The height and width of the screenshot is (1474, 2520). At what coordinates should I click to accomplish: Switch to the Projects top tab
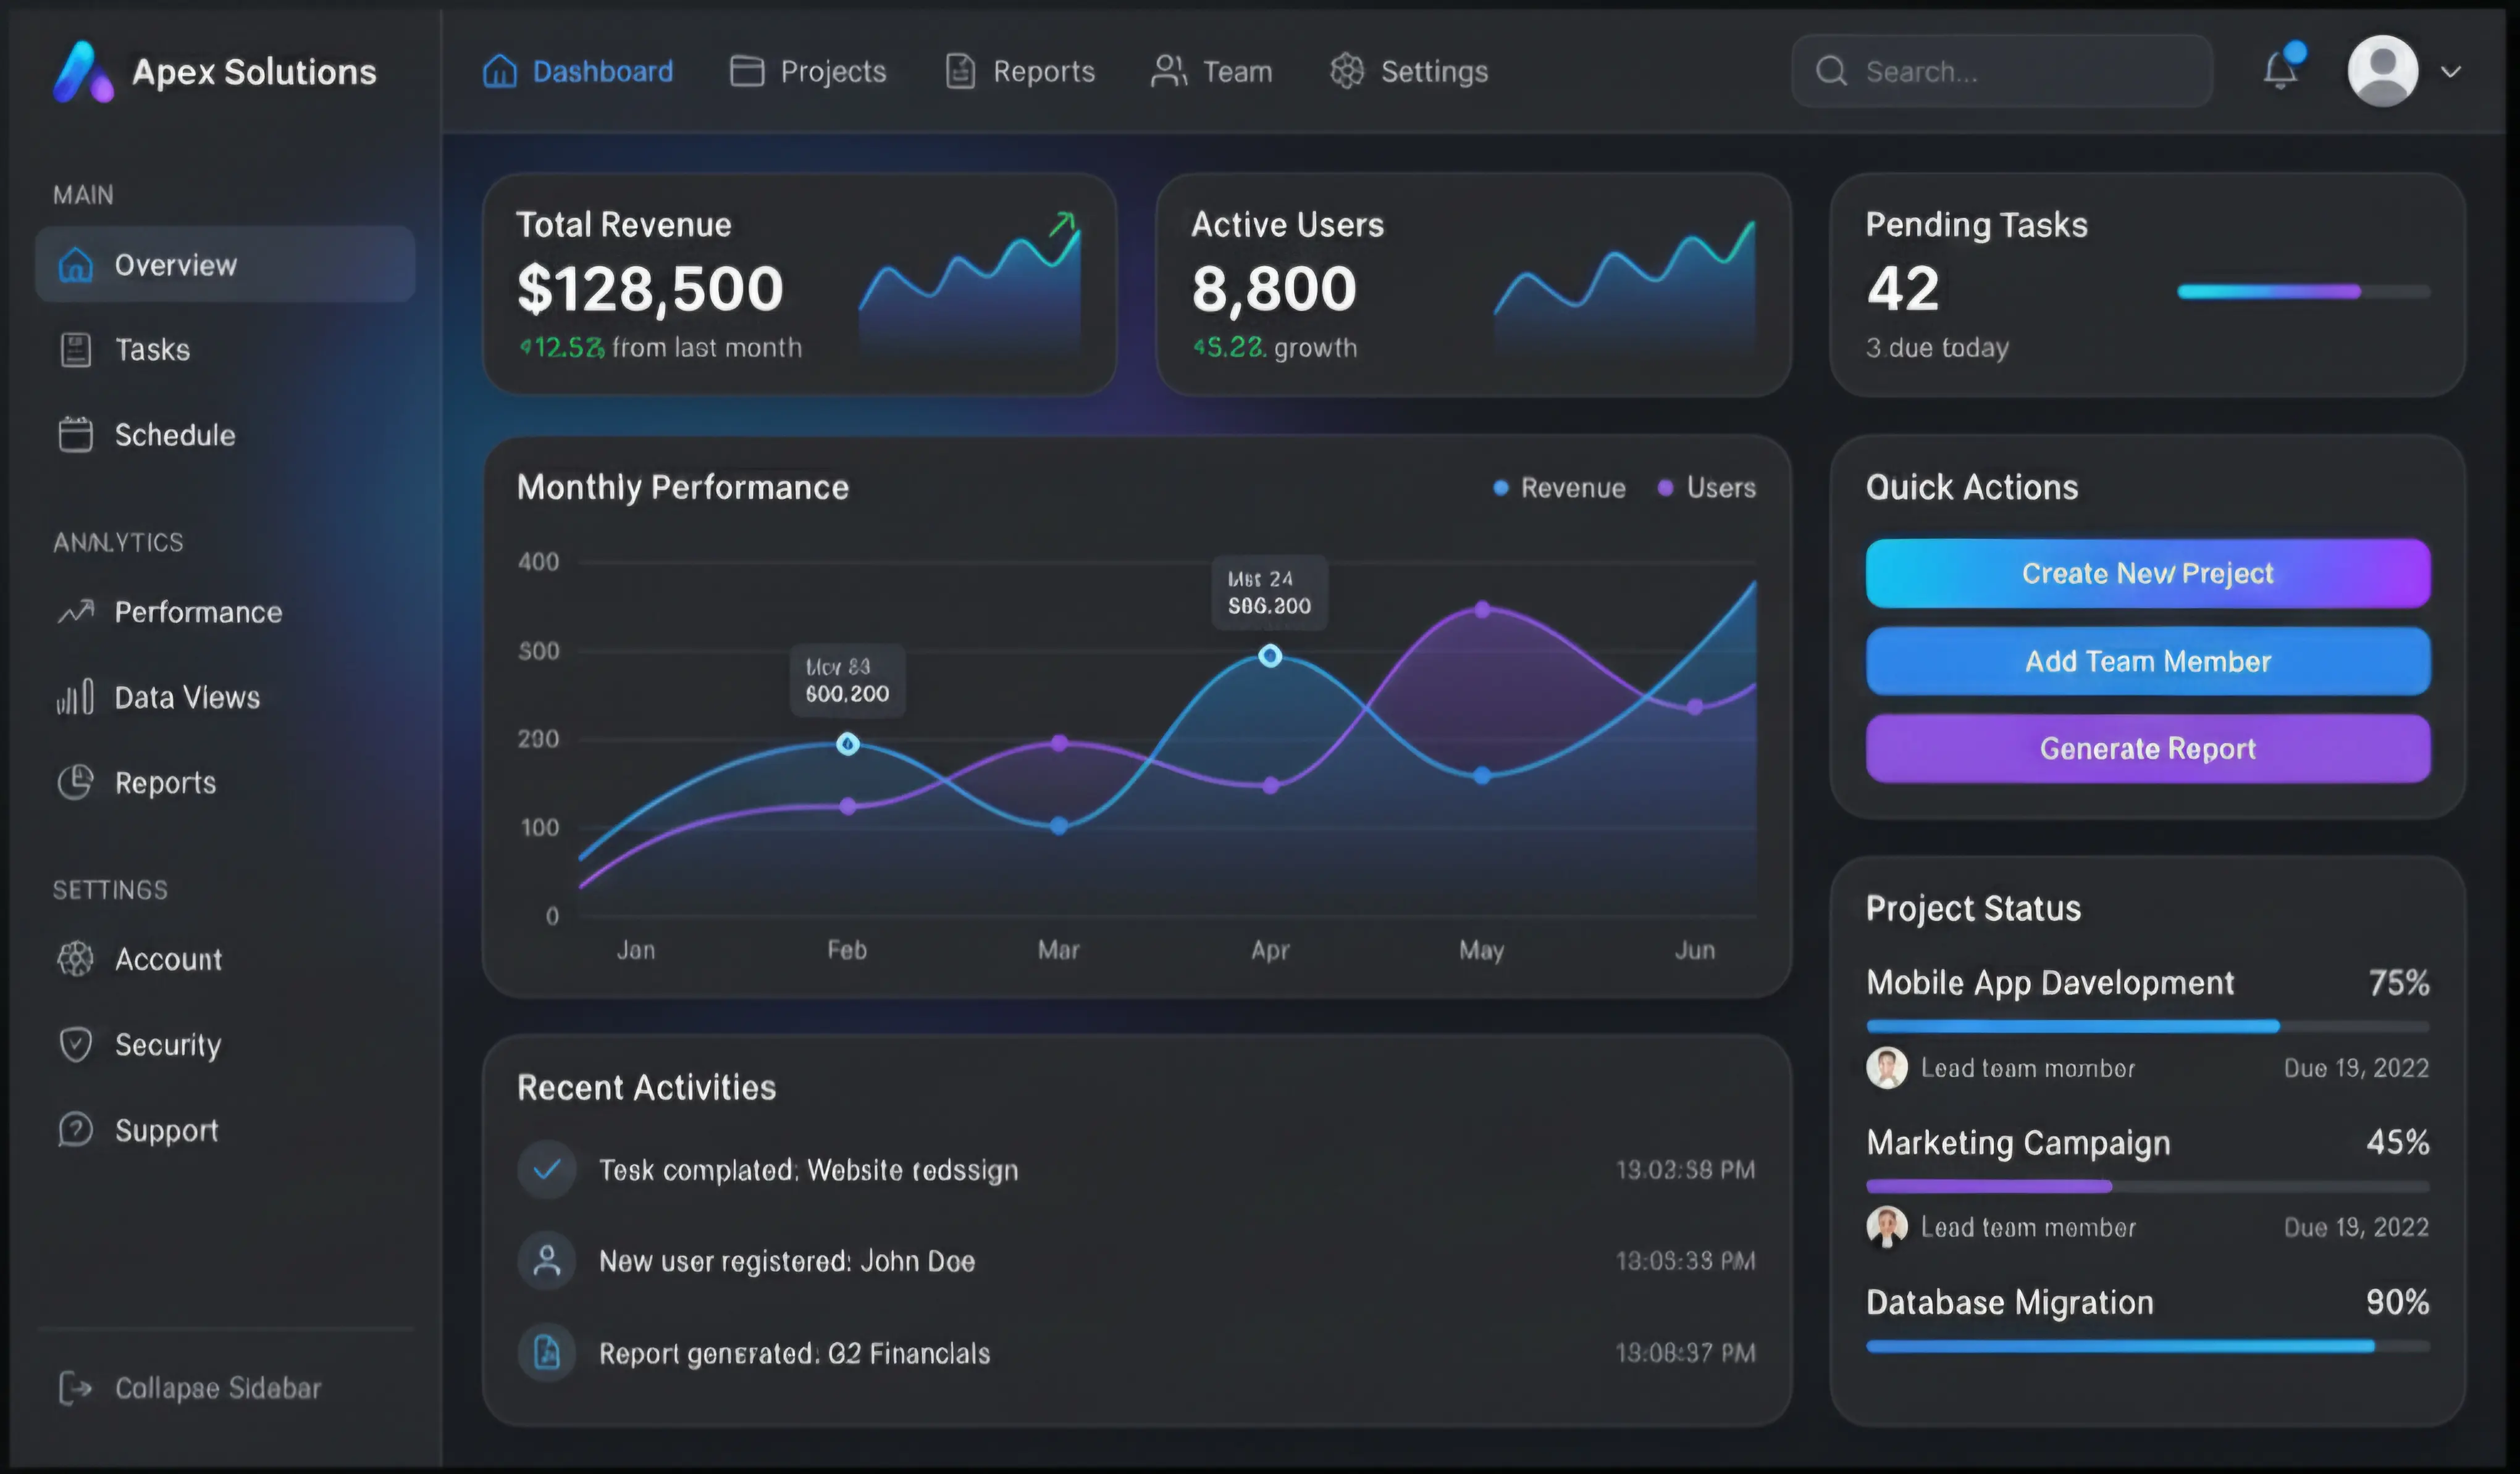coord(808,71)
